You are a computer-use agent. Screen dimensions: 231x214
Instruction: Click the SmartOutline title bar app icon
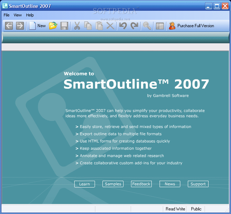[5, 6]
